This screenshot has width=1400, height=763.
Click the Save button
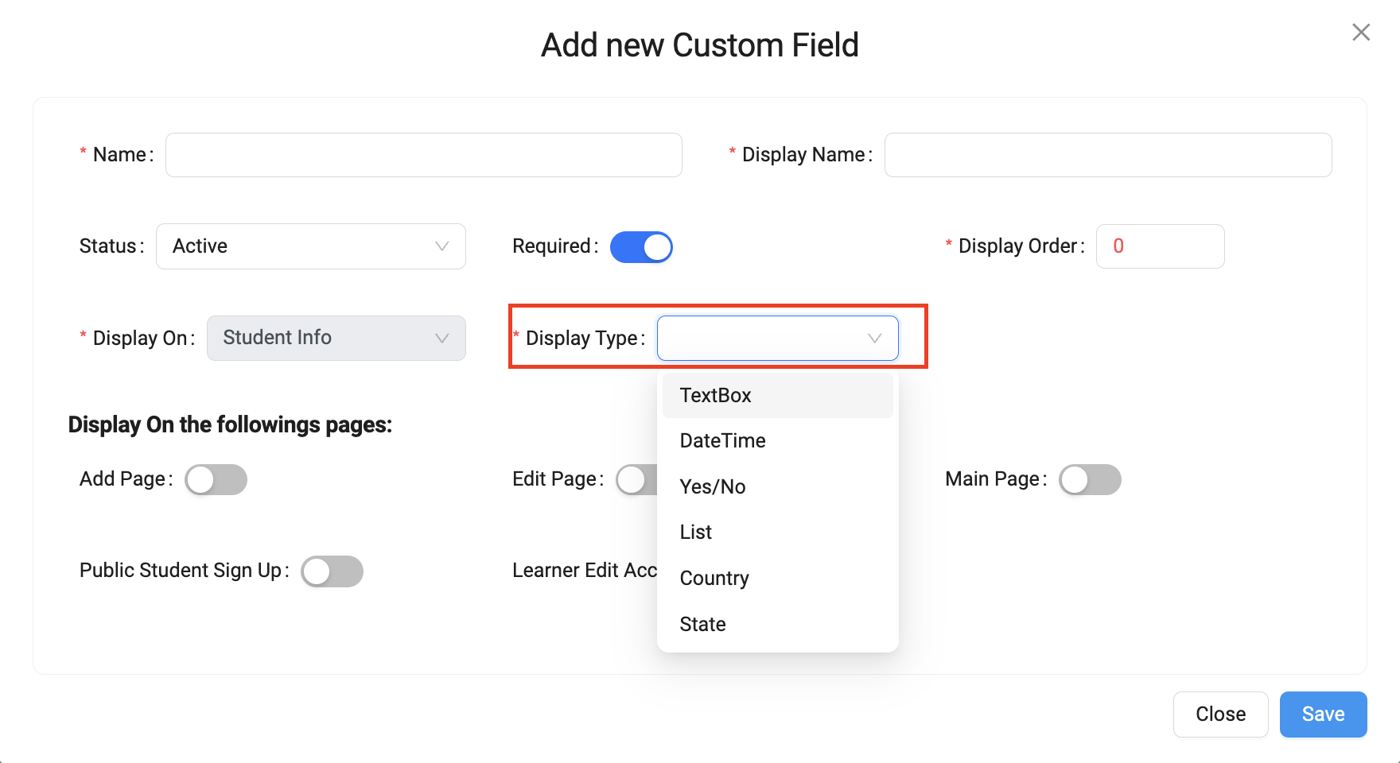click(1322, 714)
